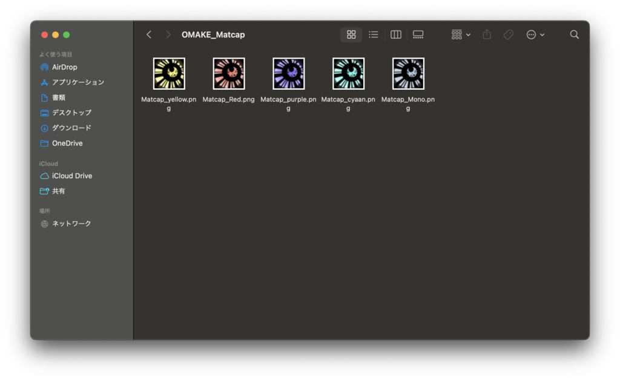
Task: Go back with the left chevron
Action: 149,34
